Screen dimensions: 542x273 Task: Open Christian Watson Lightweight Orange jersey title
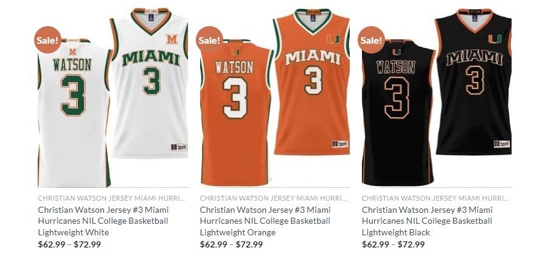(x=265, y=221)
